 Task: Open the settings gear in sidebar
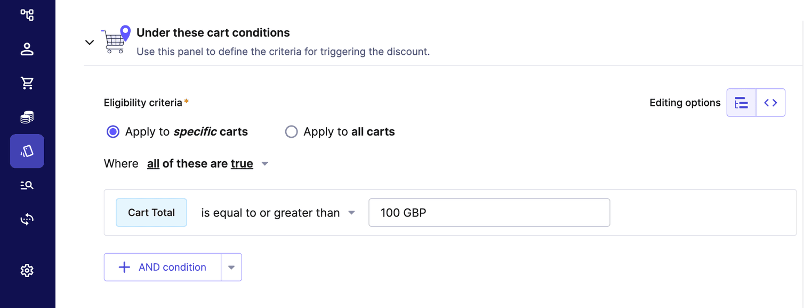[x=27, y=270]
